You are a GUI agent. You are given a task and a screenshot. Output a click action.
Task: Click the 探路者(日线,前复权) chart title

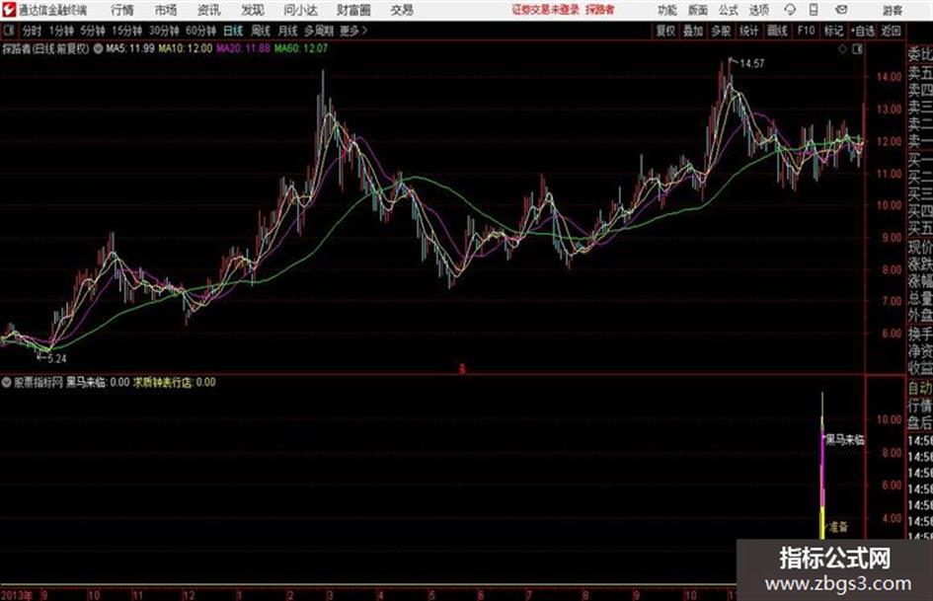(45, 48)
